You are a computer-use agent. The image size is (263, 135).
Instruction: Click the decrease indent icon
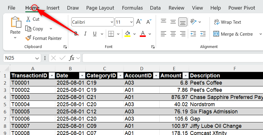pos(193,34)
